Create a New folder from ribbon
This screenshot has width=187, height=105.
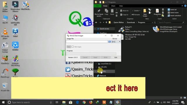tap(145, 13)
